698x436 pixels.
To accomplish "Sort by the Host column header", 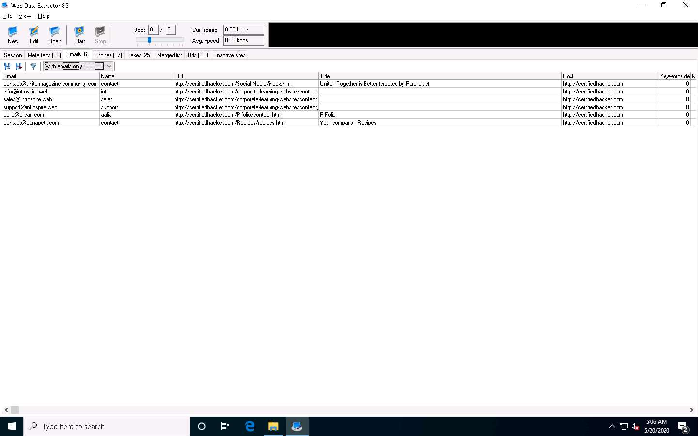I will [610, 76].
